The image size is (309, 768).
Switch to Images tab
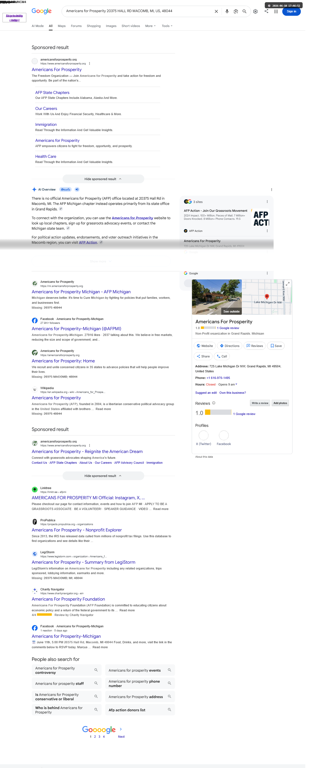point(111,26)
